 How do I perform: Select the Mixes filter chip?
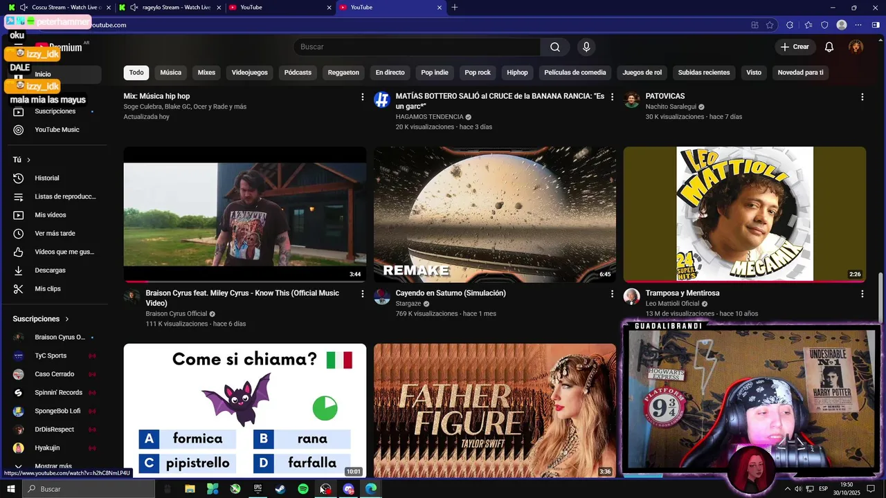206,73
